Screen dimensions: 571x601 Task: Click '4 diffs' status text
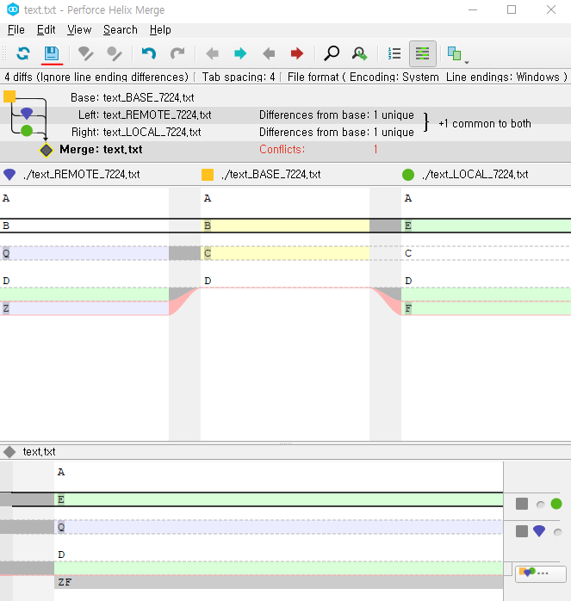96,77
